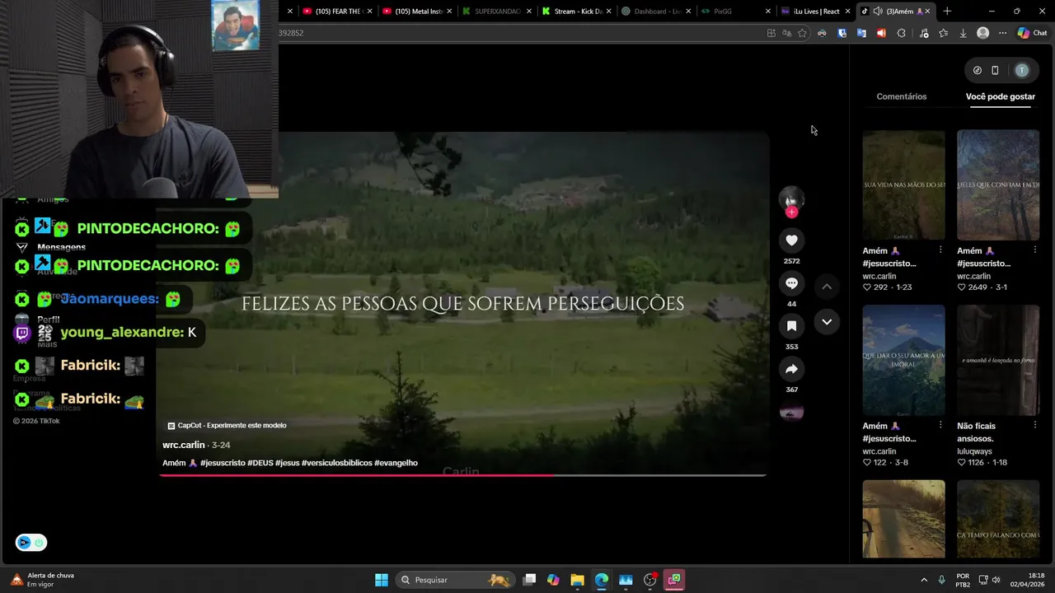Add page to favorites with star icon

[802, 33]
